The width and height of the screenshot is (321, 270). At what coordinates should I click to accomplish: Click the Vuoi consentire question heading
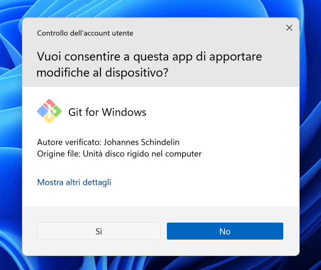(x=149, y=64)
